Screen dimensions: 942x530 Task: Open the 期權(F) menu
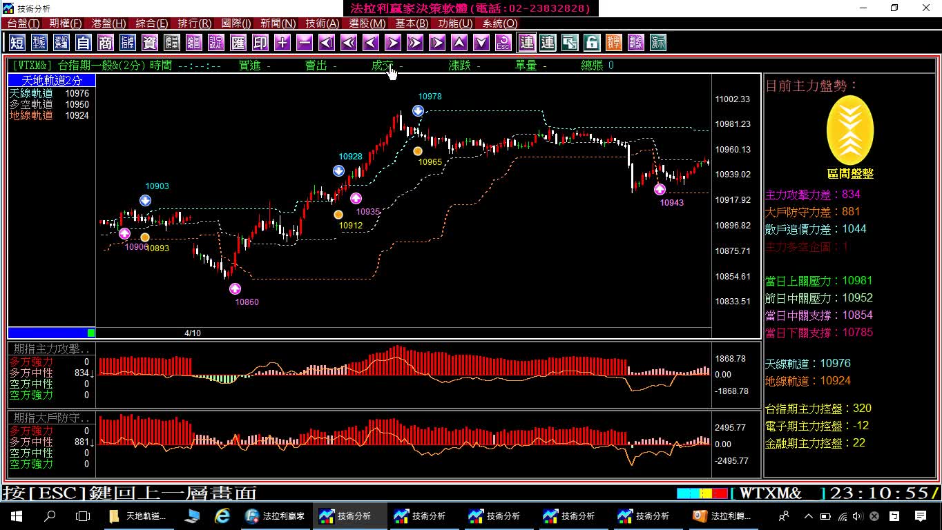point(66,23)
